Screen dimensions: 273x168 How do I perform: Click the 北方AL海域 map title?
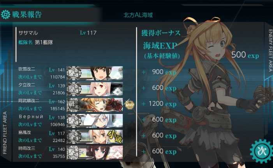tap(138, 15)
